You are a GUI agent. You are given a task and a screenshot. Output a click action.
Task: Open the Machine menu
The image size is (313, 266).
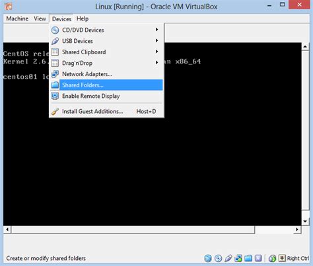point(17,19)
